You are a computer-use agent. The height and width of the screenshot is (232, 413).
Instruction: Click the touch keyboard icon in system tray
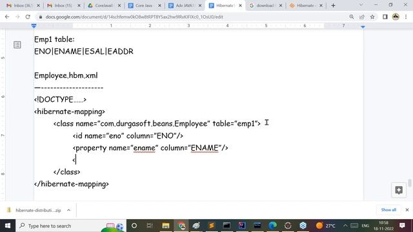pos(354,226)
